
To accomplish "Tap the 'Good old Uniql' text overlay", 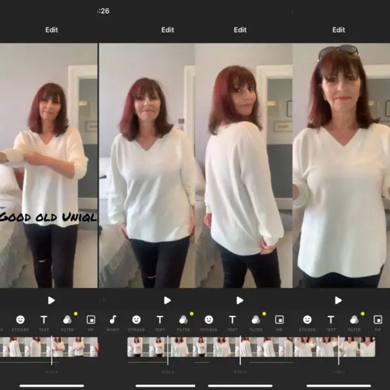I will [48, 217].
